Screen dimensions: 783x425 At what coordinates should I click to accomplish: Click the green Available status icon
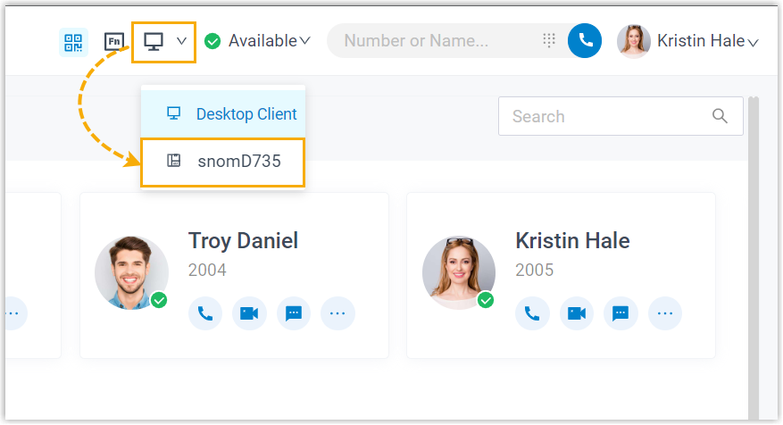tap(212, 41)
